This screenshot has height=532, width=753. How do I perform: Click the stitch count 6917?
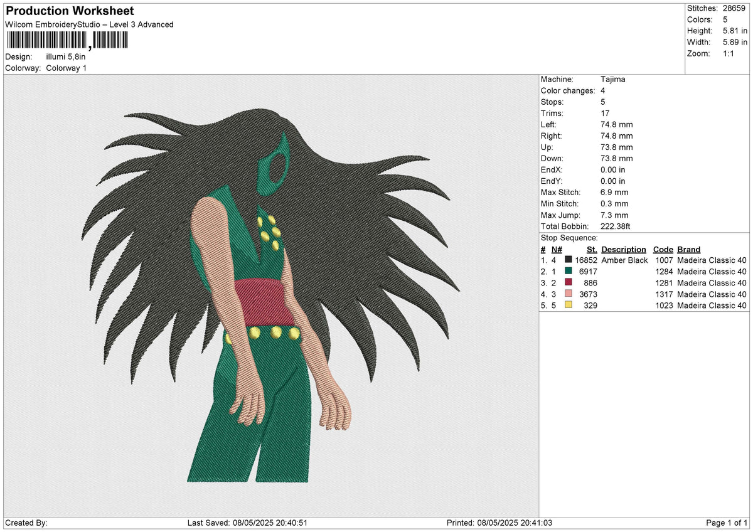click(x=588, y=271)
